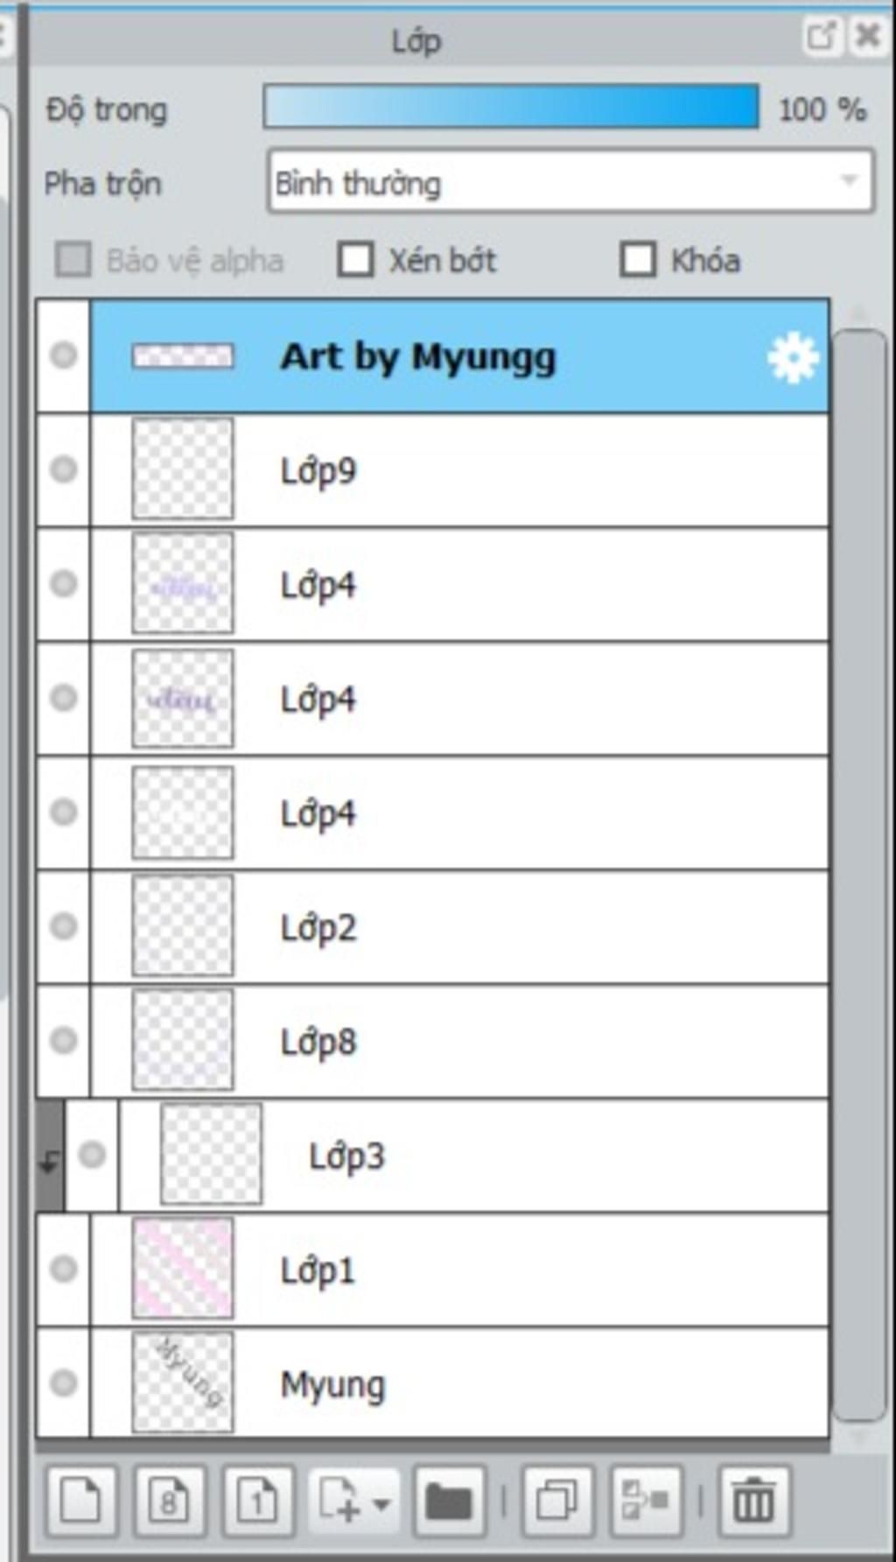Open settings gear for Art by Myungg
Image resolution: width=896 pixels, height=1562 pixels.
[792, 357]
